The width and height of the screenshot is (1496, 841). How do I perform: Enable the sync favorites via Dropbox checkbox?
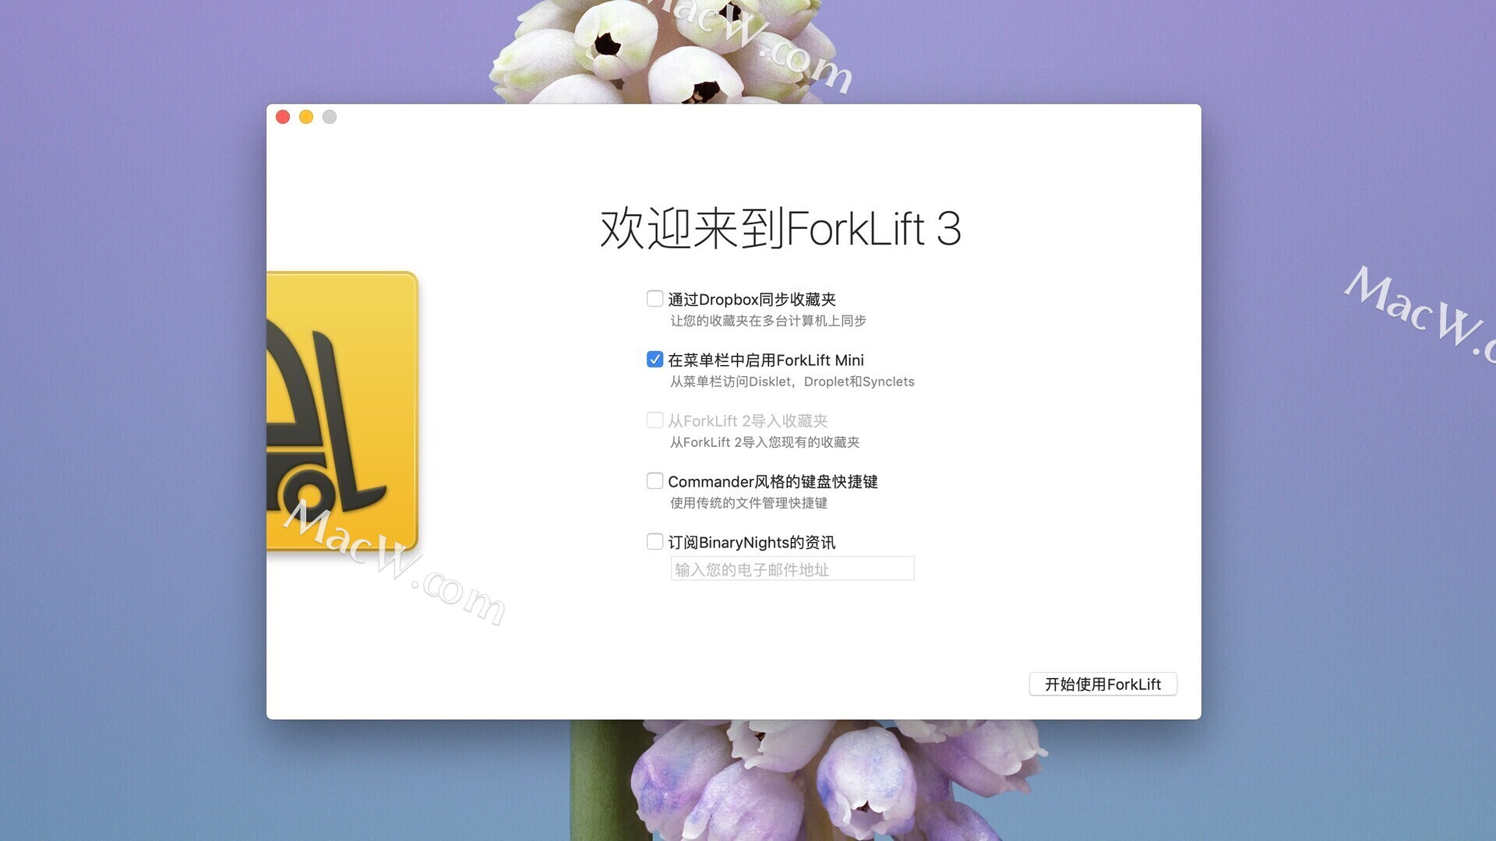[654, 299]
